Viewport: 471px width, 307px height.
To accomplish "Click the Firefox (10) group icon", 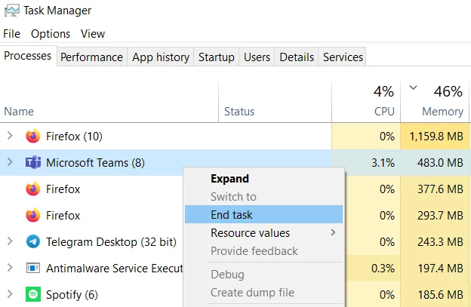I will click(33, 136).
